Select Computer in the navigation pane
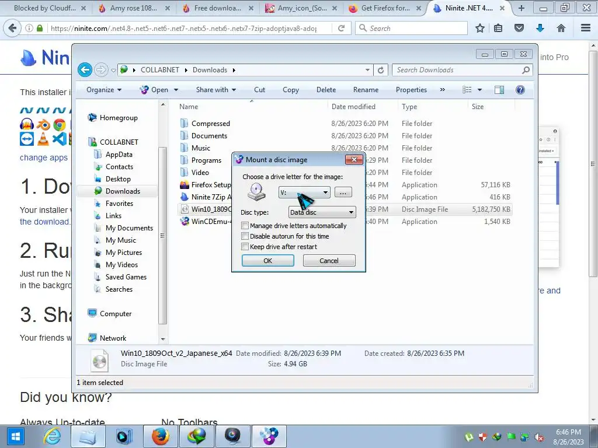This screenshot has width=598, height=448. tap(115, 313)
